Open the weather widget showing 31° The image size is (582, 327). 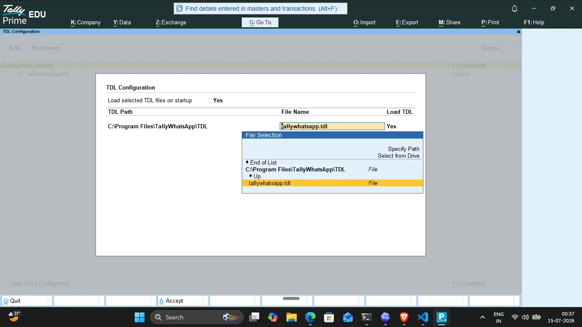coord(14,316)
